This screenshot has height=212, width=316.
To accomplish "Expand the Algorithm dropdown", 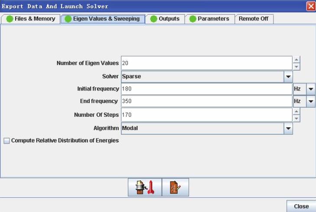I will point(288,128).
